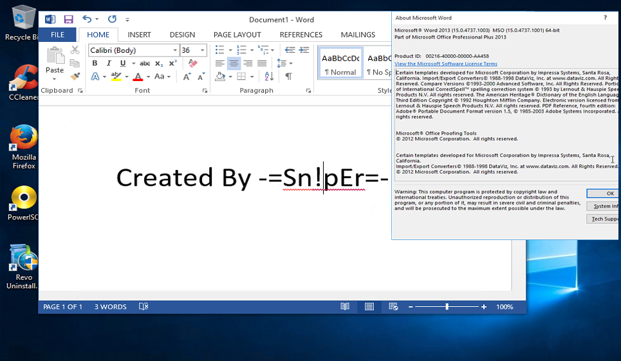Open the Underline style dropdown arrow
Screen dimensions: 621x361
pyautogui.click(x=133, y=63)
